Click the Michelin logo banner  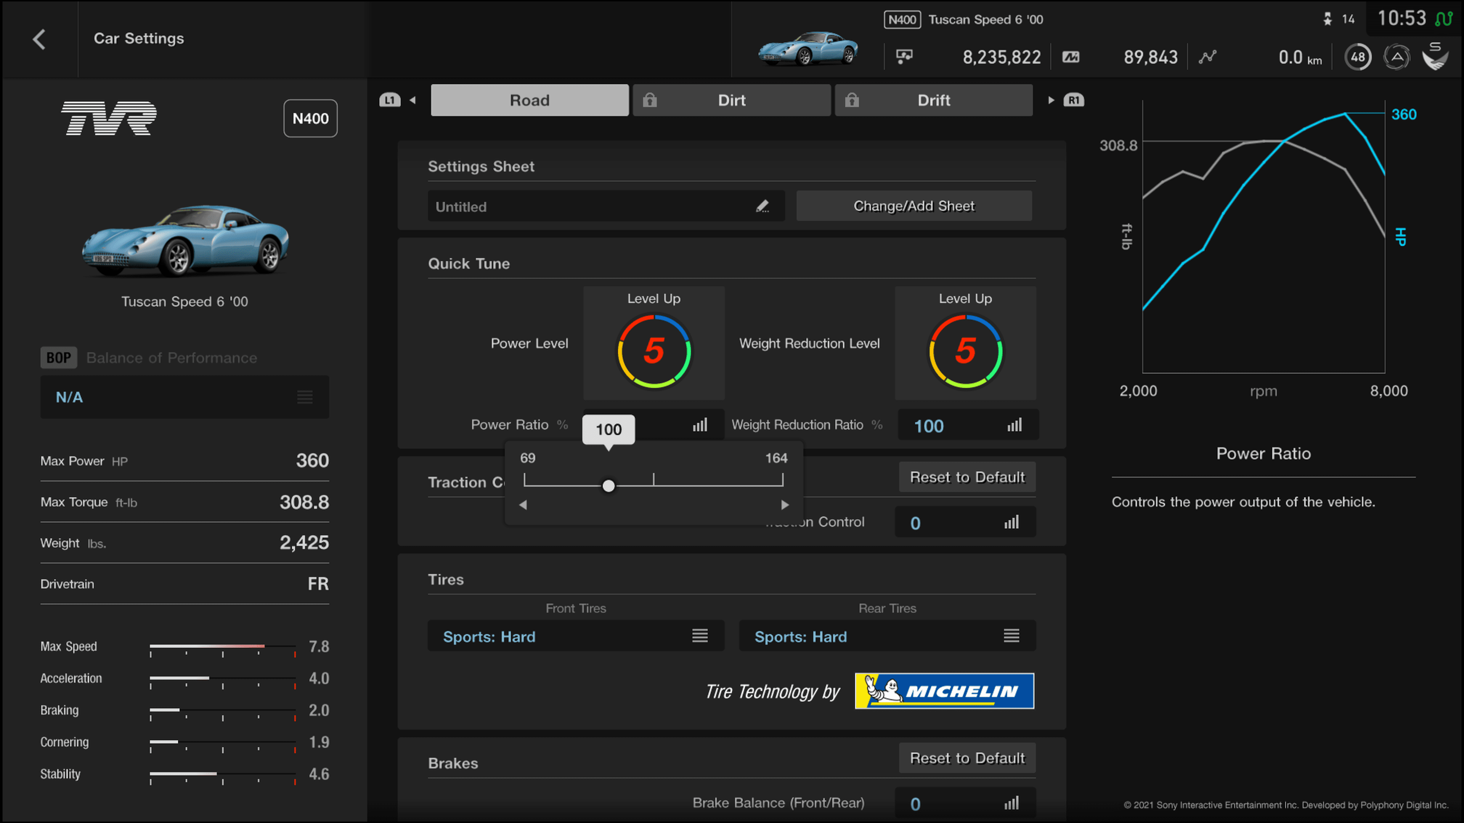point(944,691)
